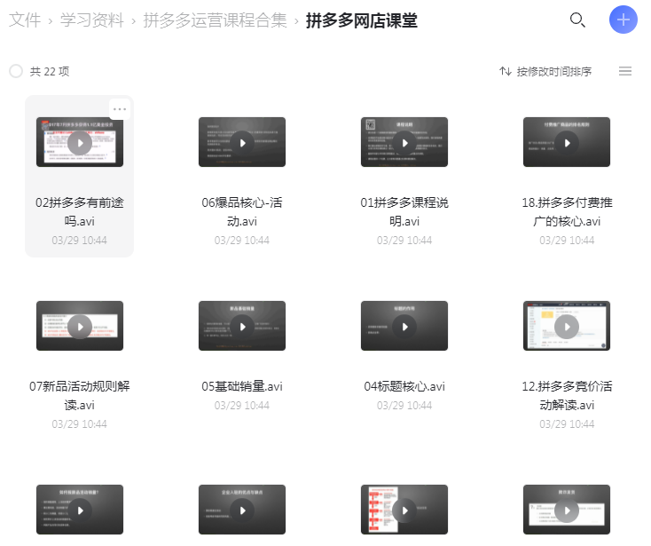Navigate to 拼多多运营课程合集 breadcrumb folder

point(216,20)
